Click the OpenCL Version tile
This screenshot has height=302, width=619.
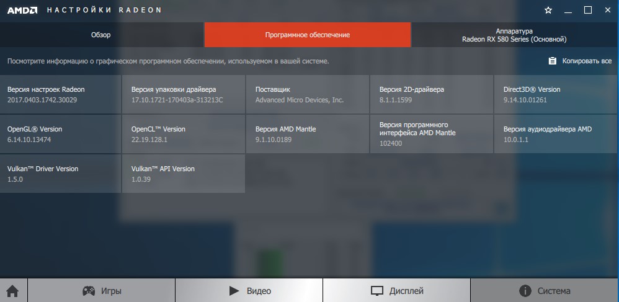pyautogui.click(x=183, y=134)
